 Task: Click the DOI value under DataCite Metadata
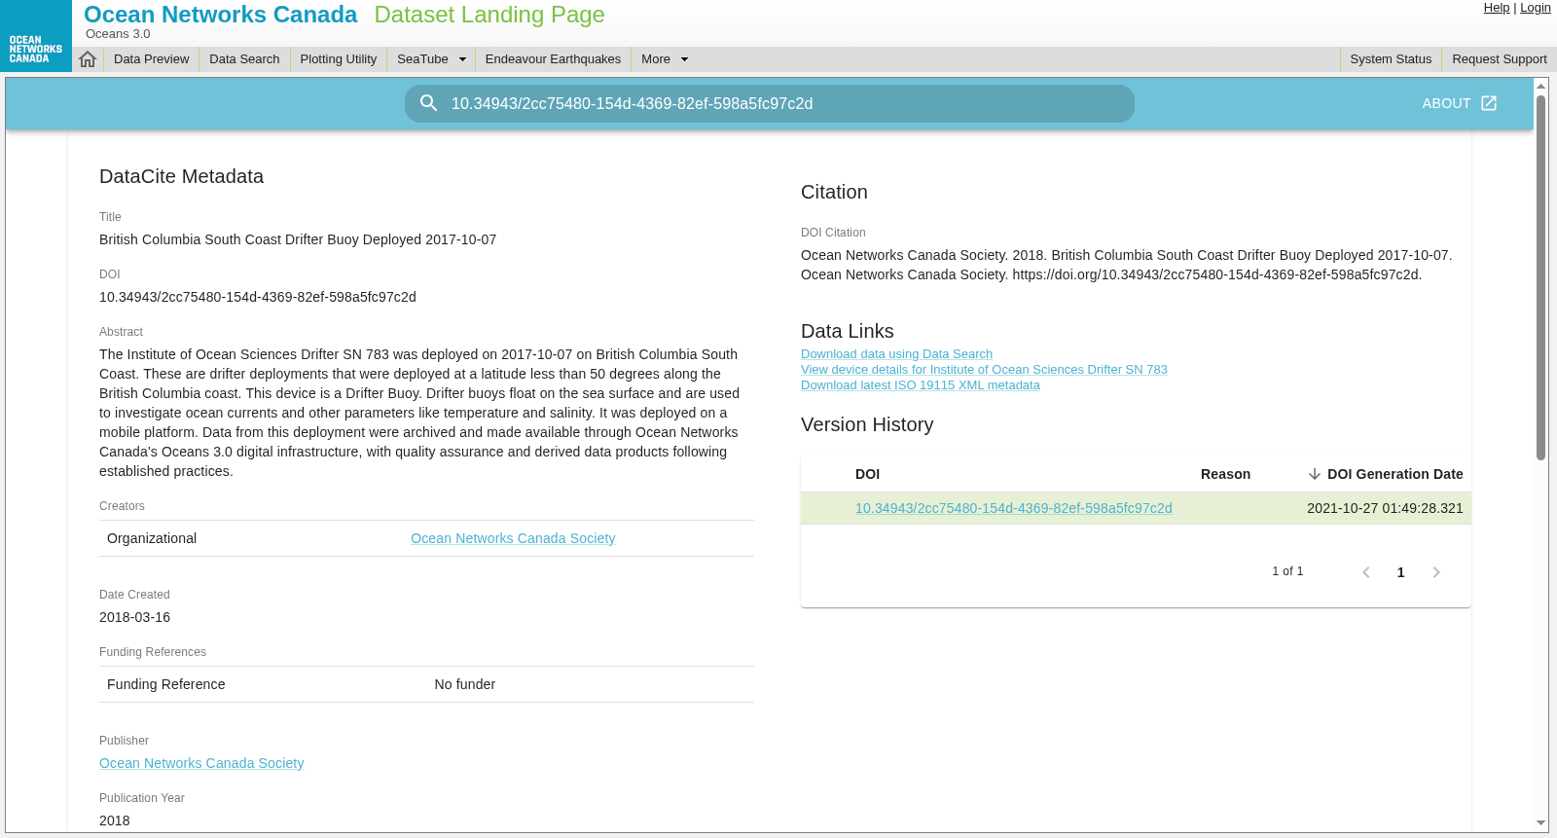click(258, 297)
